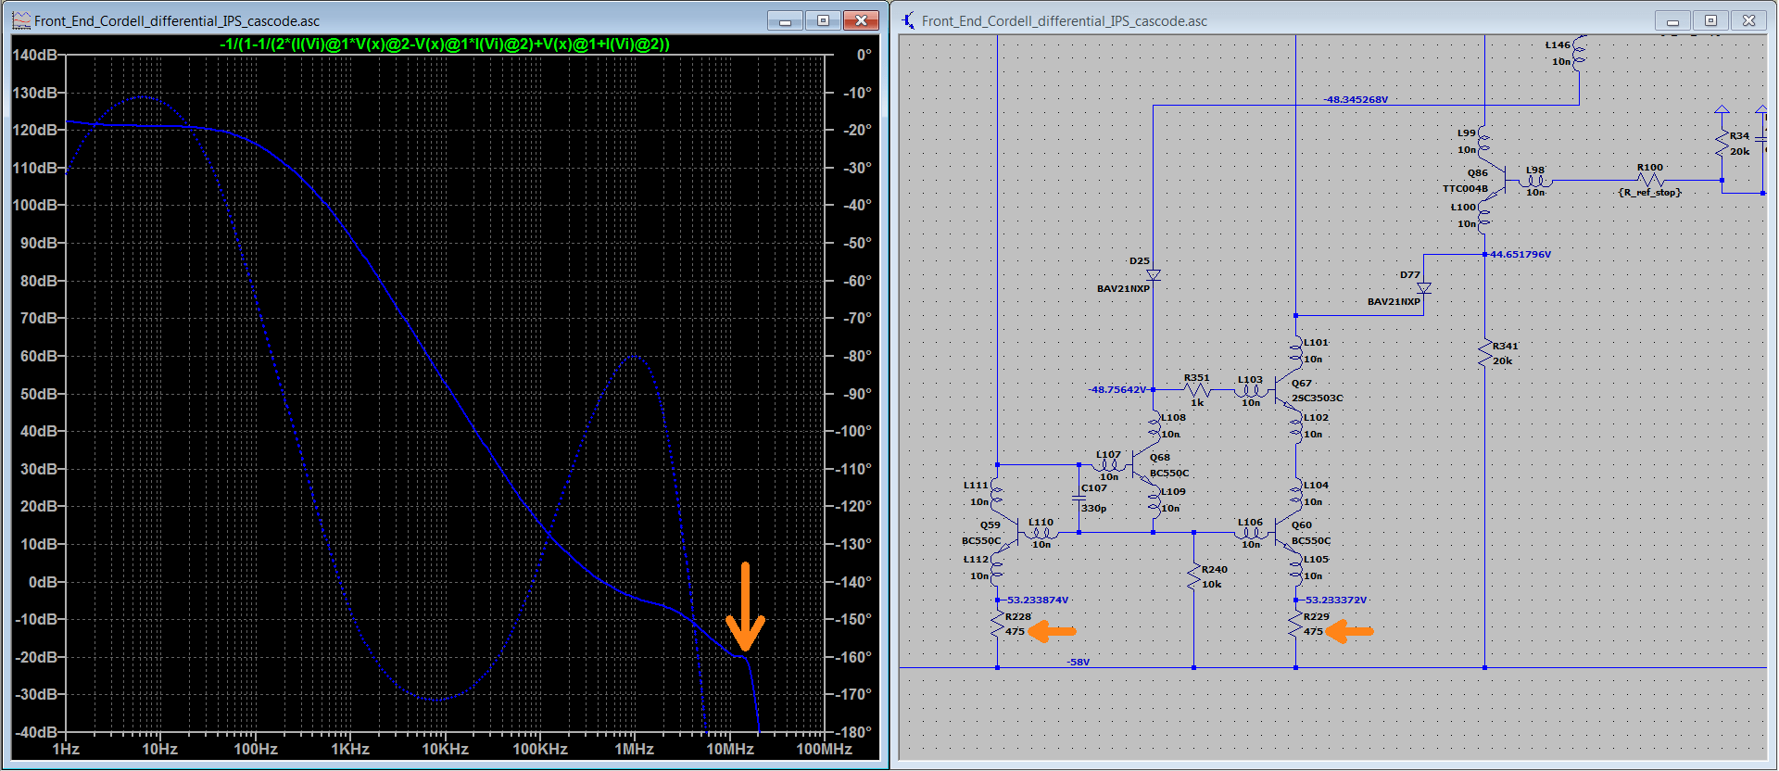Close the schematic window
The image size is (1779, 771).
click(1748, 20)
